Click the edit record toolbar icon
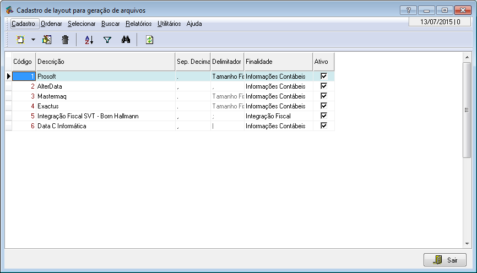This screenshot has height=273, width=477. (47, 40)
